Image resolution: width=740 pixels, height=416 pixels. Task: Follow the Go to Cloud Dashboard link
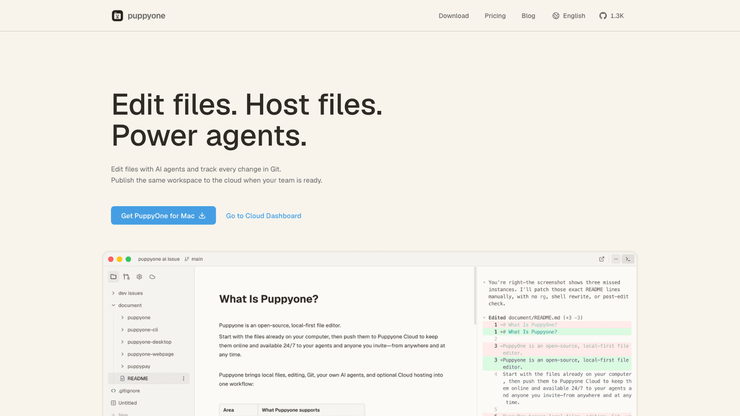[x=264, y=216]
